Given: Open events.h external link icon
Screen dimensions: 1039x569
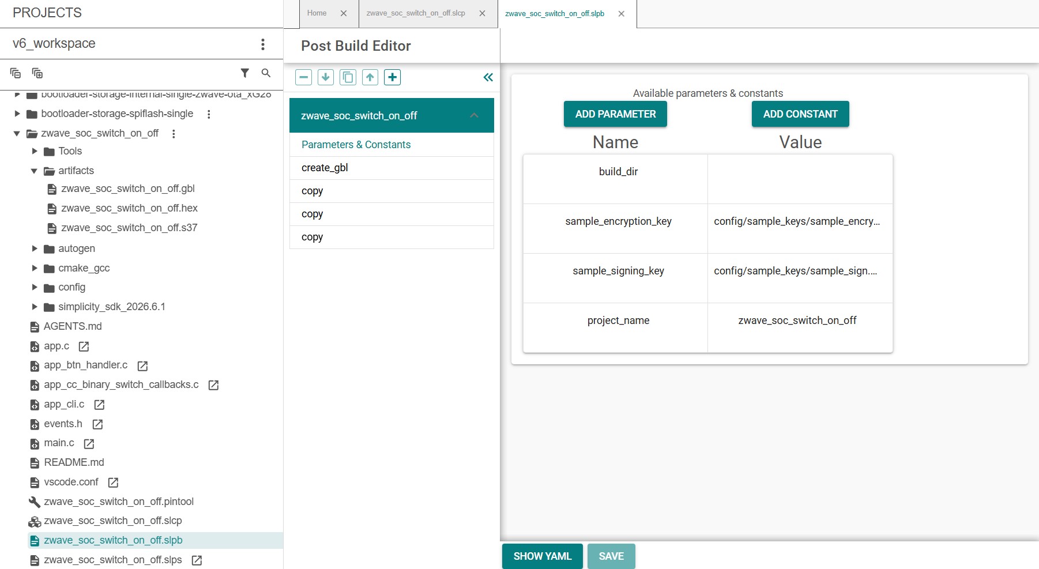Looking at the screenshot, I should point(97,424).
